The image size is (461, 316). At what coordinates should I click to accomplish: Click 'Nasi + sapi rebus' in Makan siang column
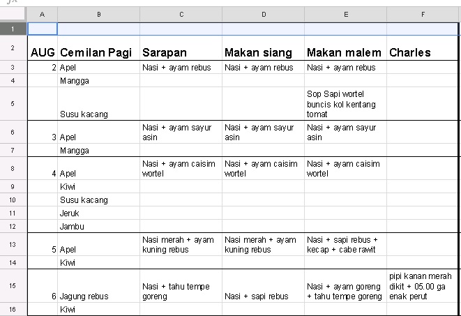264,286
